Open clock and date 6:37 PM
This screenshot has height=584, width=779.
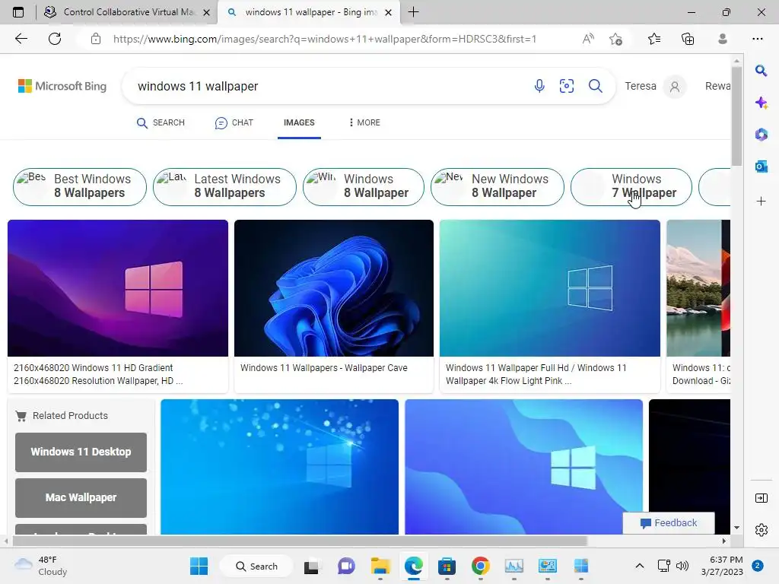[x=722, y=566]
